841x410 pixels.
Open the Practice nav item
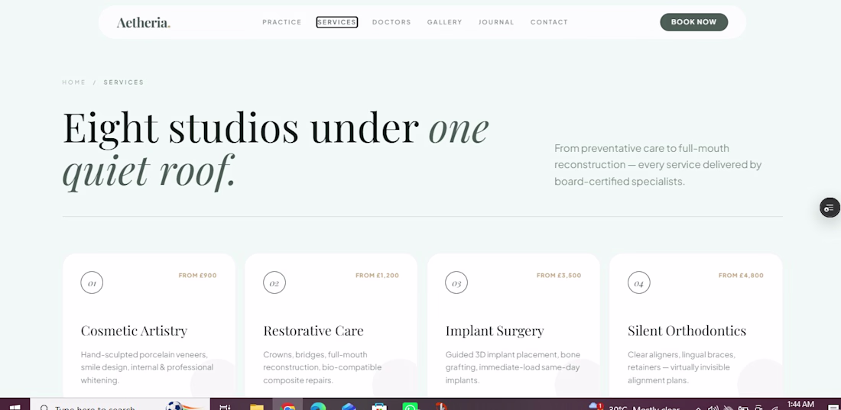[x=281, y=22]
